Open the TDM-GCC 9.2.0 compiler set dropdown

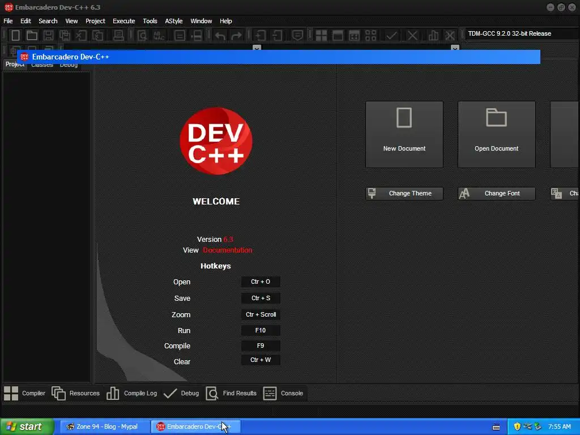pyautogui.click(x=522, y=33)
